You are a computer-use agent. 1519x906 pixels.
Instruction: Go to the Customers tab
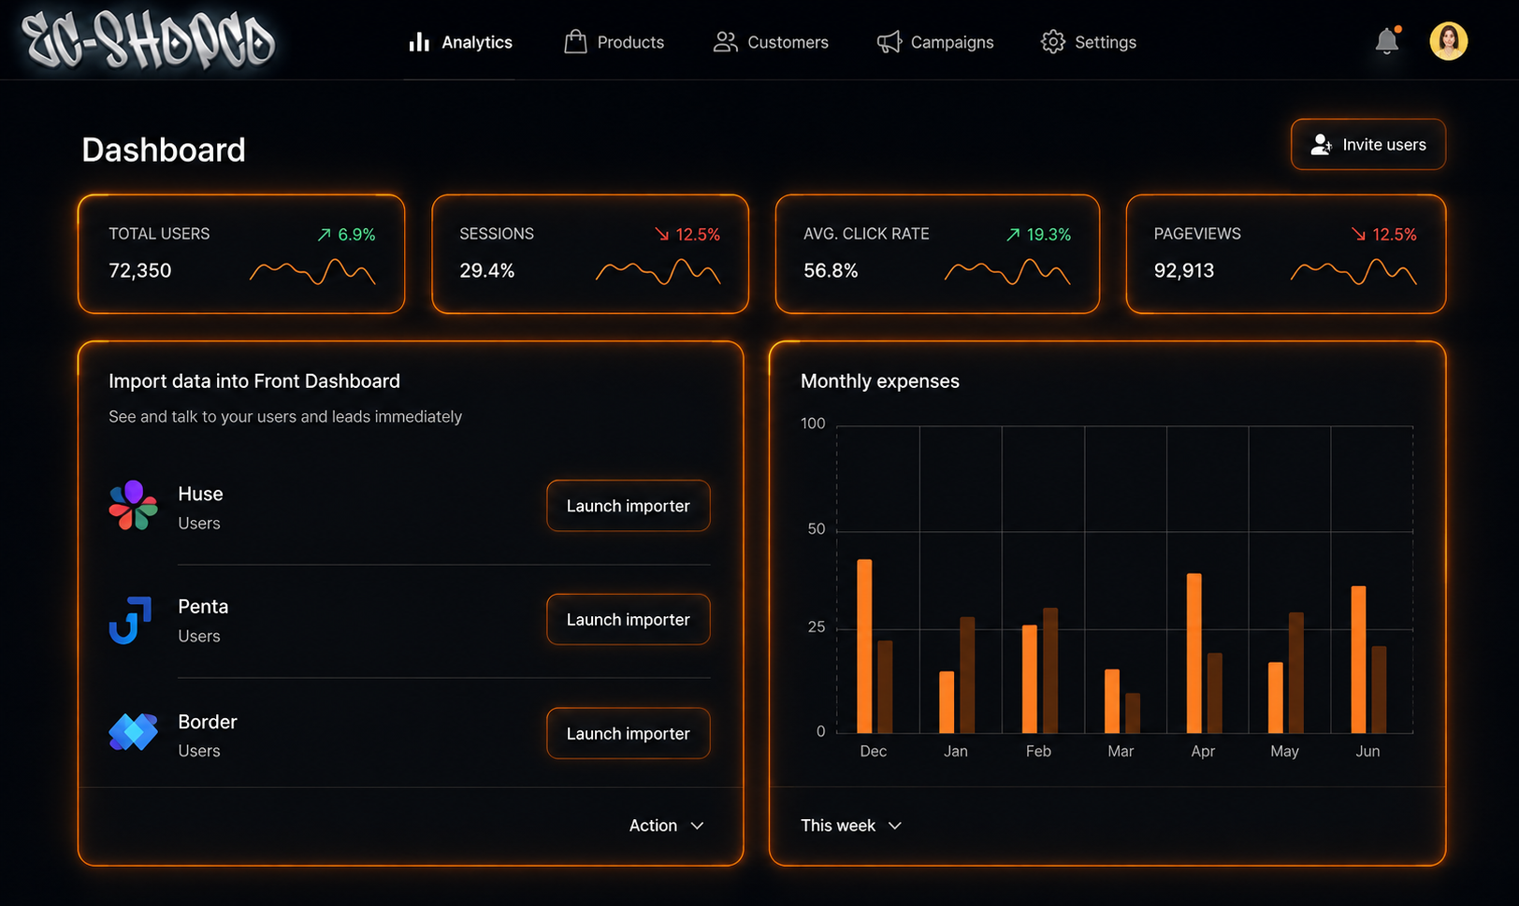pos(771,42)
